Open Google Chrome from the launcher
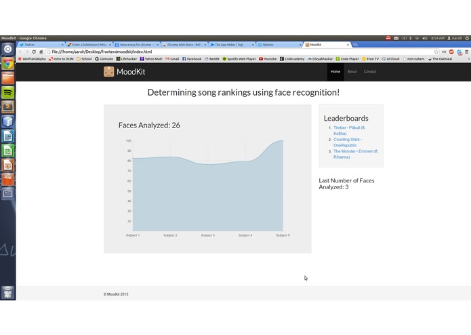The width and height of the screenshot is (471, 335). (x=8, y=63)
